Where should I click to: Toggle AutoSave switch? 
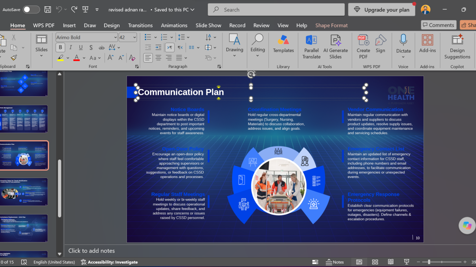pyautogui.click(x=31, y=10)
